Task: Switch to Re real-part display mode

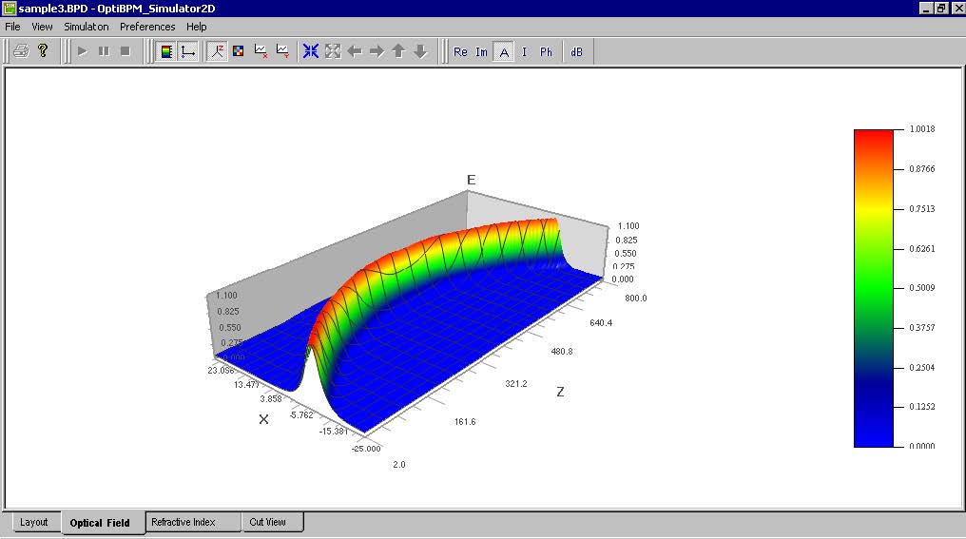Action: click(x=460, y=52)
